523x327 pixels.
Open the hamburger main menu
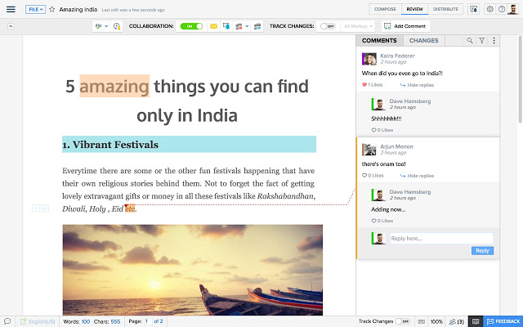coord(11,9)
